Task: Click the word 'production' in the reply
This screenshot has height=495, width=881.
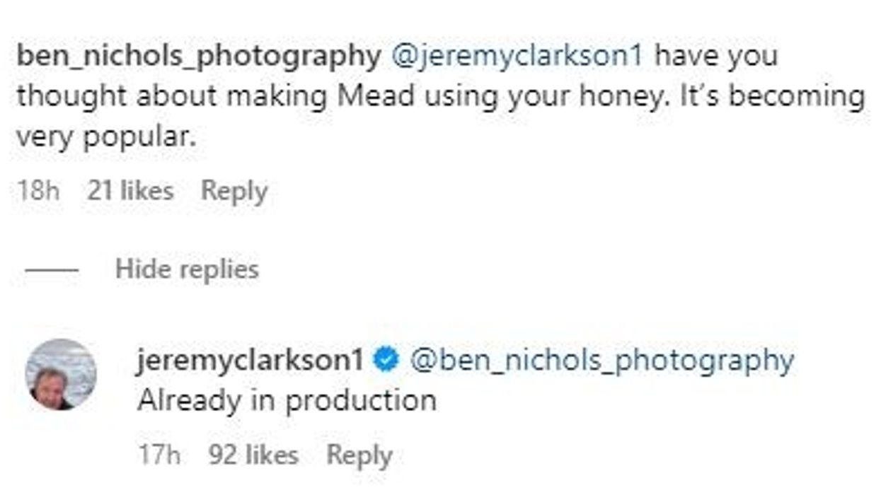Action: [x=361, y=401]
